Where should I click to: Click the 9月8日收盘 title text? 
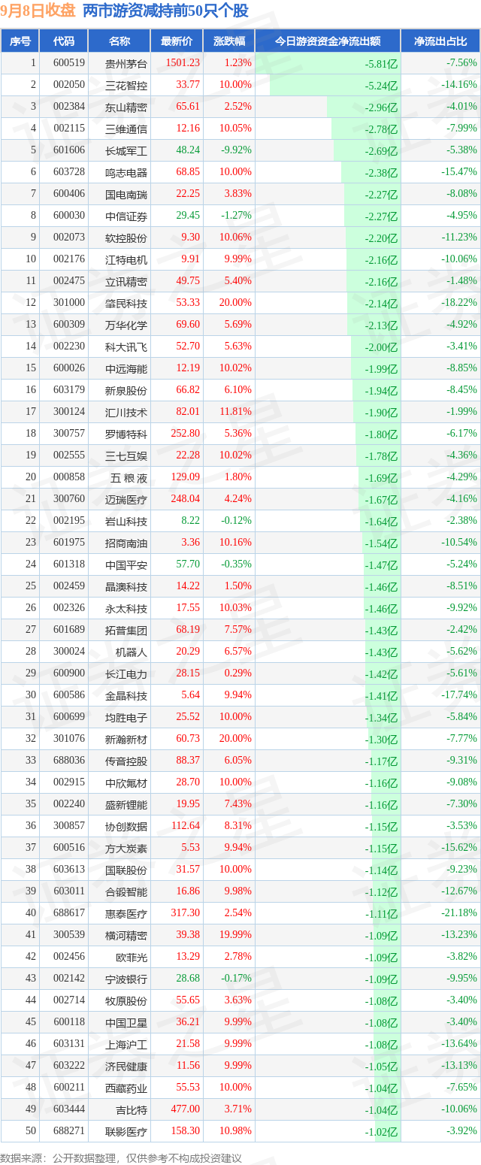click(38, 11)
